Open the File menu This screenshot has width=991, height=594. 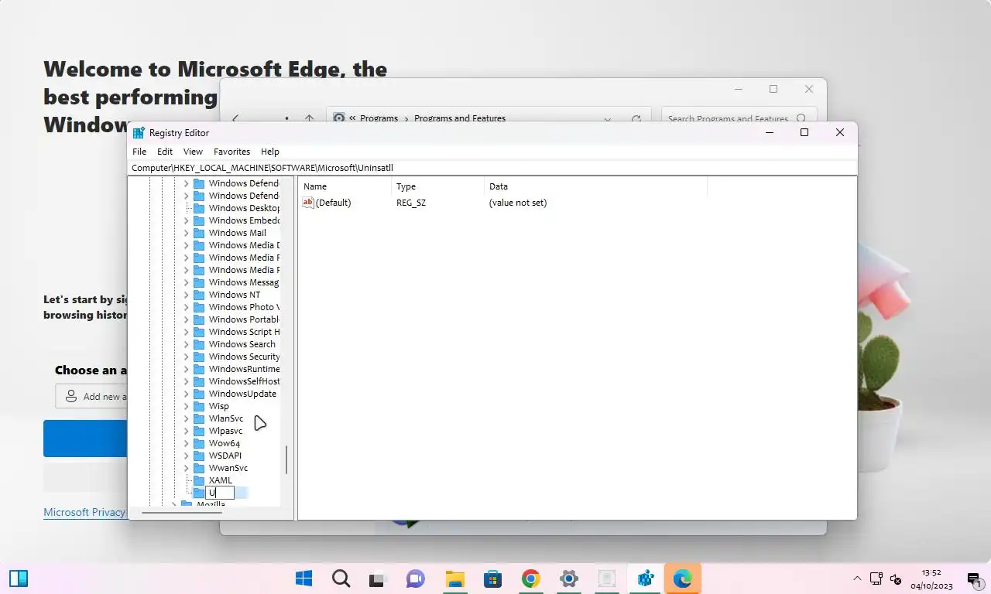[139, 152]
